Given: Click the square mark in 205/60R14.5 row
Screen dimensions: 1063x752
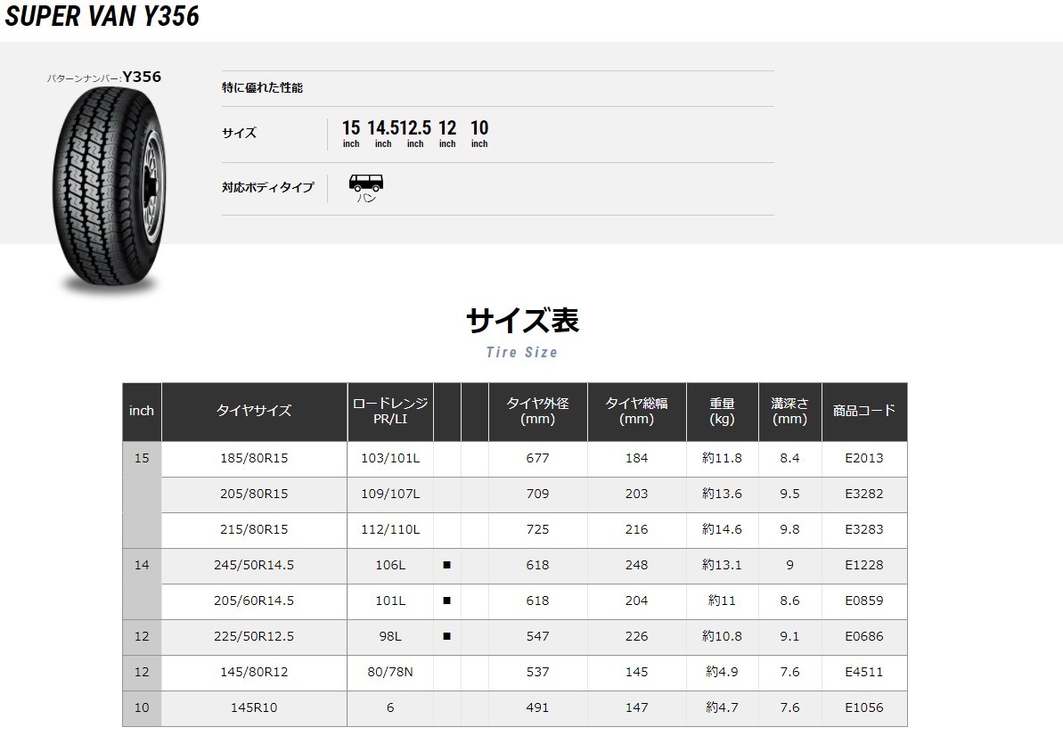Looking at the screenshot, I should point(446,601).
